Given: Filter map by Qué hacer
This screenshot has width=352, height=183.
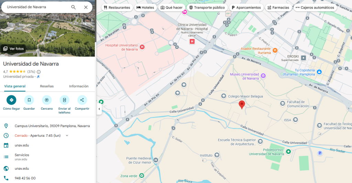Looking at the screenshot, I should click(x=172, y=8).
